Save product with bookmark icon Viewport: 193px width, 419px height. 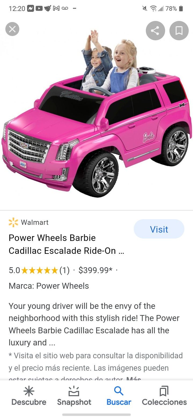click(x=179, y=31)
